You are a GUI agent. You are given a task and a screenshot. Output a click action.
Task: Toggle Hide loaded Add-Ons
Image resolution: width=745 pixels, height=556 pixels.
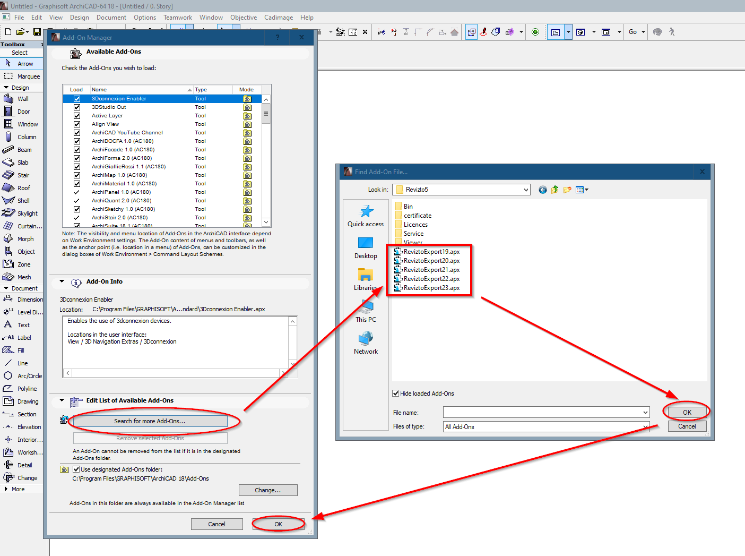(x=395, y=393)
